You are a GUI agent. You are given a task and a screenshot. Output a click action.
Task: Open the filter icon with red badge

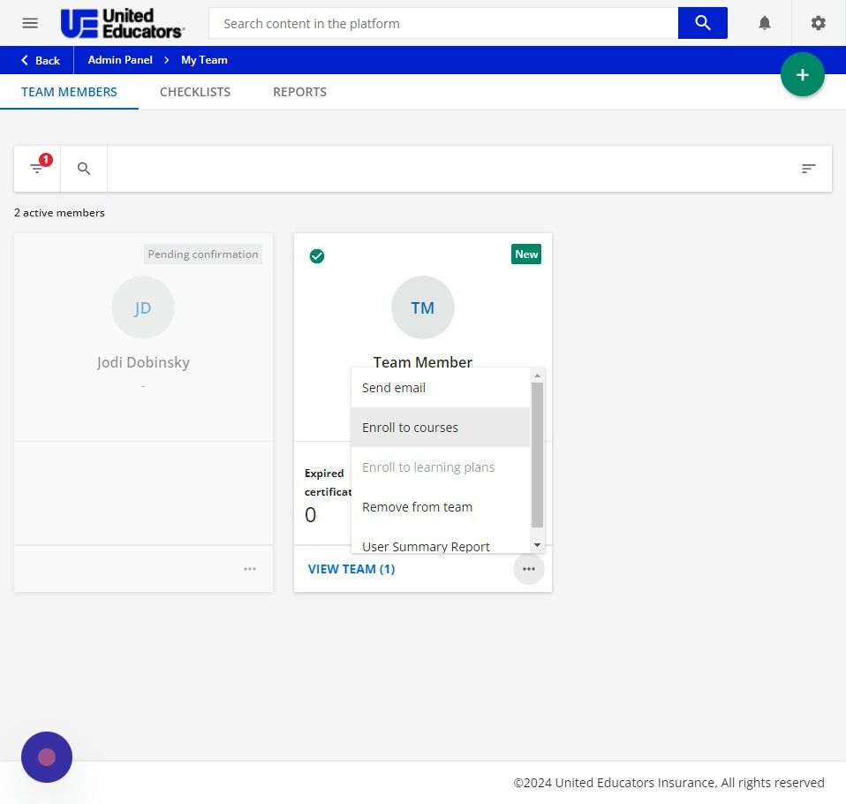point(38,168)
